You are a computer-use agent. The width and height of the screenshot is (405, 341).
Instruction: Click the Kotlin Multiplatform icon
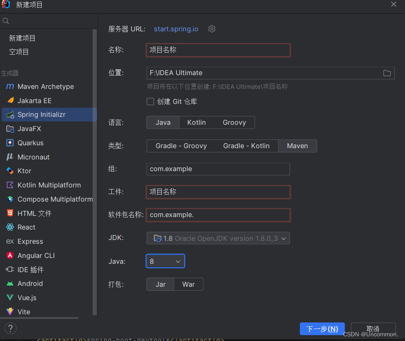(x=10, y=185)
